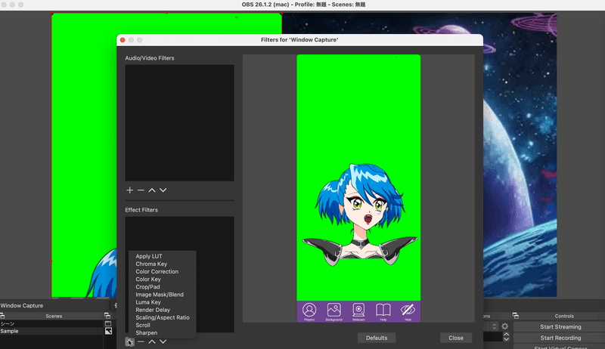Choose Chroma Key from the filter menu
Viewport: 605px width, 349px height.
click(x=151, y=264)
